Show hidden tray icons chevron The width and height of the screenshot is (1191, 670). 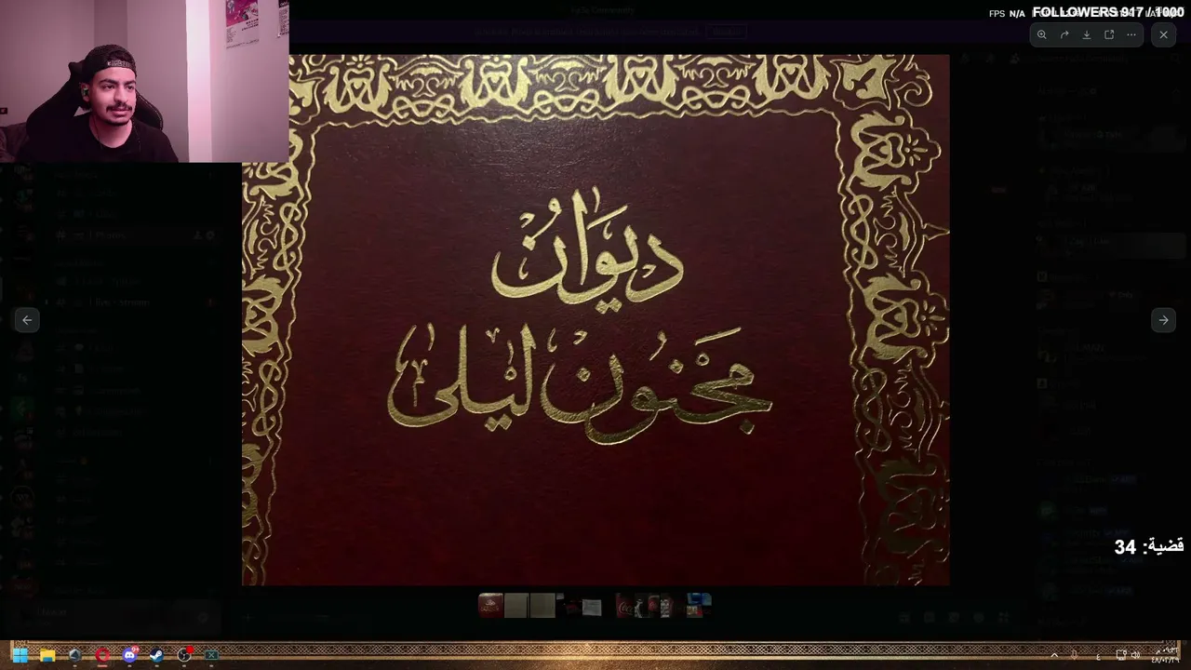[1054, 655]
